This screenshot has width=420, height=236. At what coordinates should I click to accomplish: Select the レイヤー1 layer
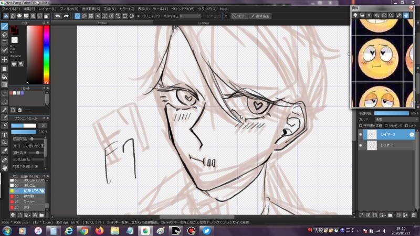point(387,145)
